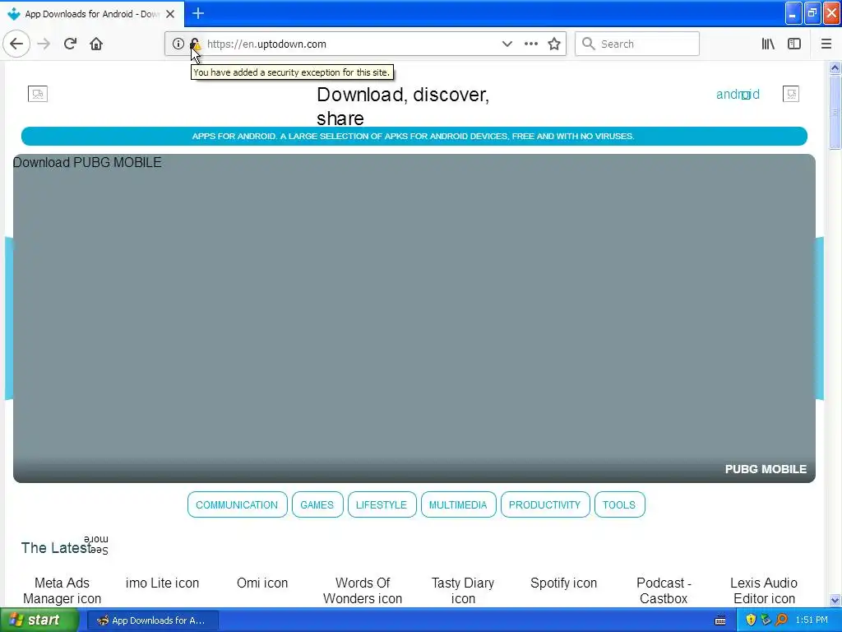
Task: Click the page scrollbar down arrow
Action: (x=835, y=600)
